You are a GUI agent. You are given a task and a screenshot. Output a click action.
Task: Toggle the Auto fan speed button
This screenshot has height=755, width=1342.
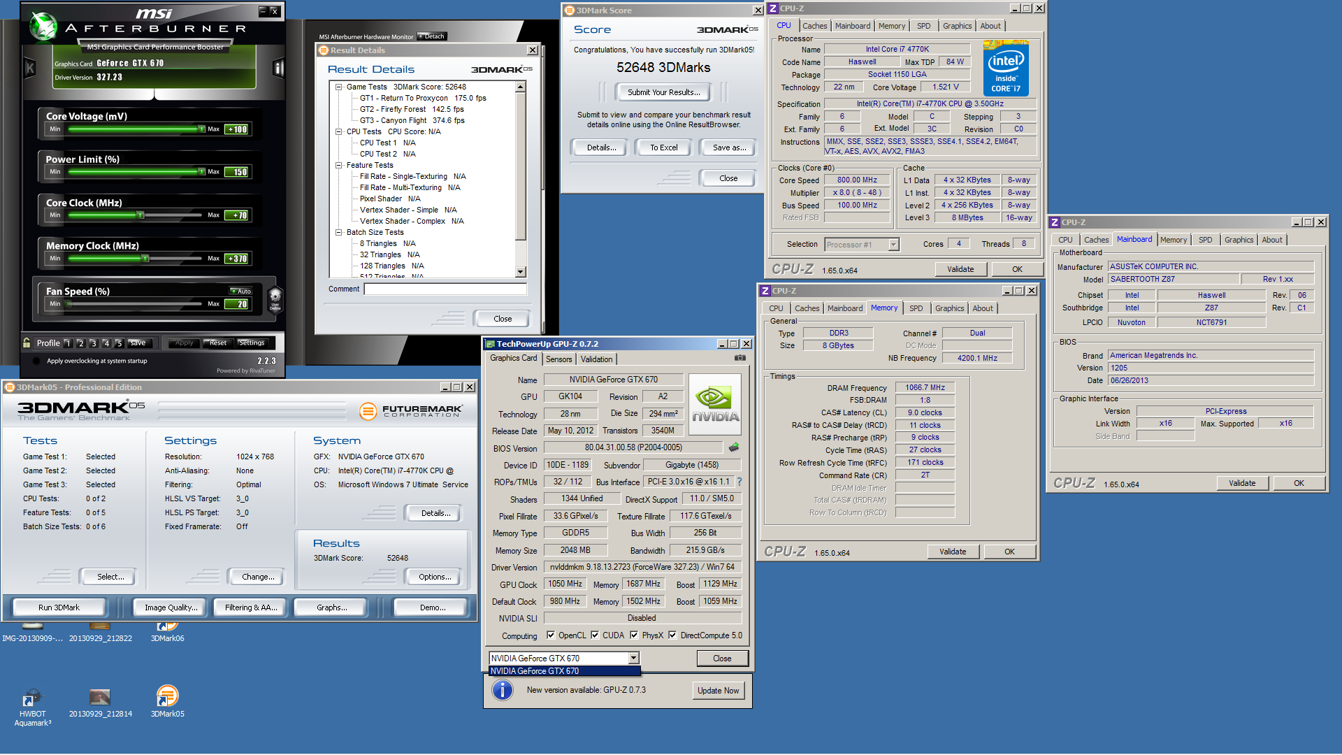pos(241,291)
